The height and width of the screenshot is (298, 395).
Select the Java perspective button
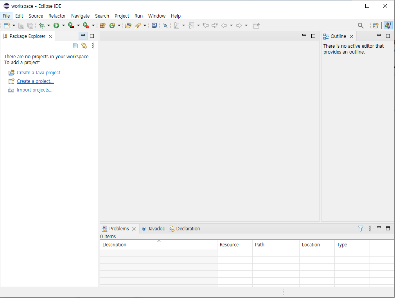[x=388, y=25]
